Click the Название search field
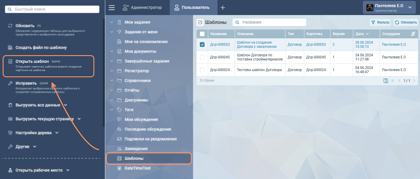This screenshot has height=179, width=420. 273,22
